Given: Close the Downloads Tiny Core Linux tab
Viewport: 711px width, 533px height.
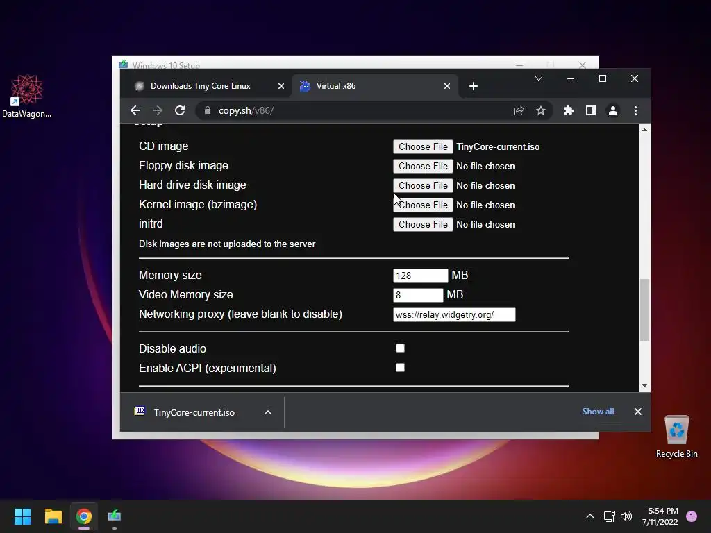Looking at the screenshot, I should pyautogui.click(x=281, y=86).
